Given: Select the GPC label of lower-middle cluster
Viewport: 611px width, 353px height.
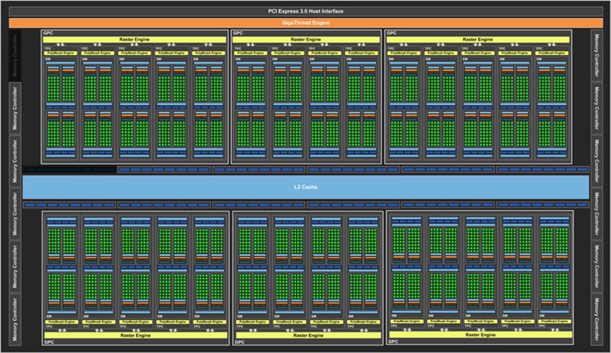Looking at the screenshot, I should pyautogui.click(x=240, y=342).
